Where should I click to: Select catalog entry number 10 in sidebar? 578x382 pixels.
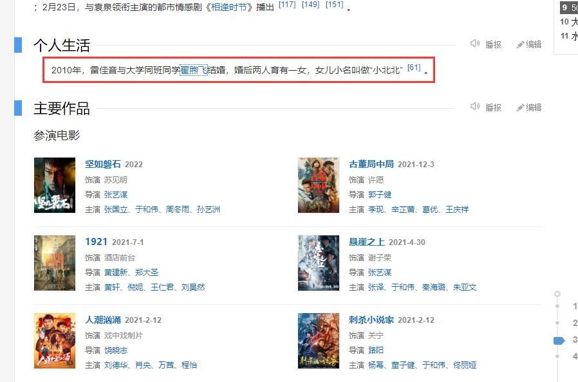[568, 22]
